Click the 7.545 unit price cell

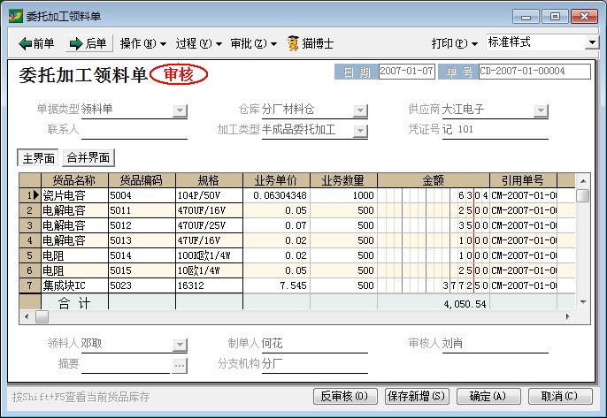(276, 285)
